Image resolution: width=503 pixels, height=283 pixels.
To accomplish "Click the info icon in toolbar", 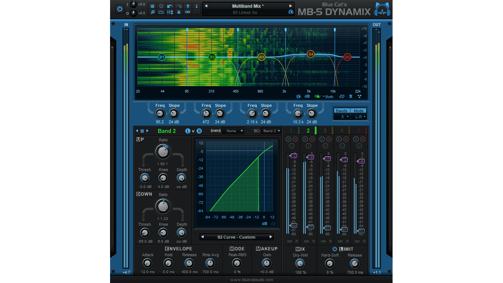I will click(x=196, y=6).
